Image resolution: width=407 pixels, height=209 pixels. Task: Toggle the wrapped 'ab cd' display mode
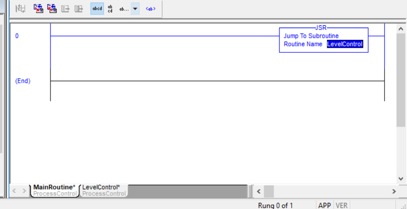[110, 8]
